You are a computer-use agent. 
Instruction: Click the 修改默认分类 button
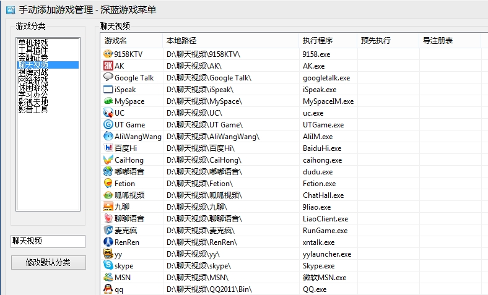click(48, 262)
